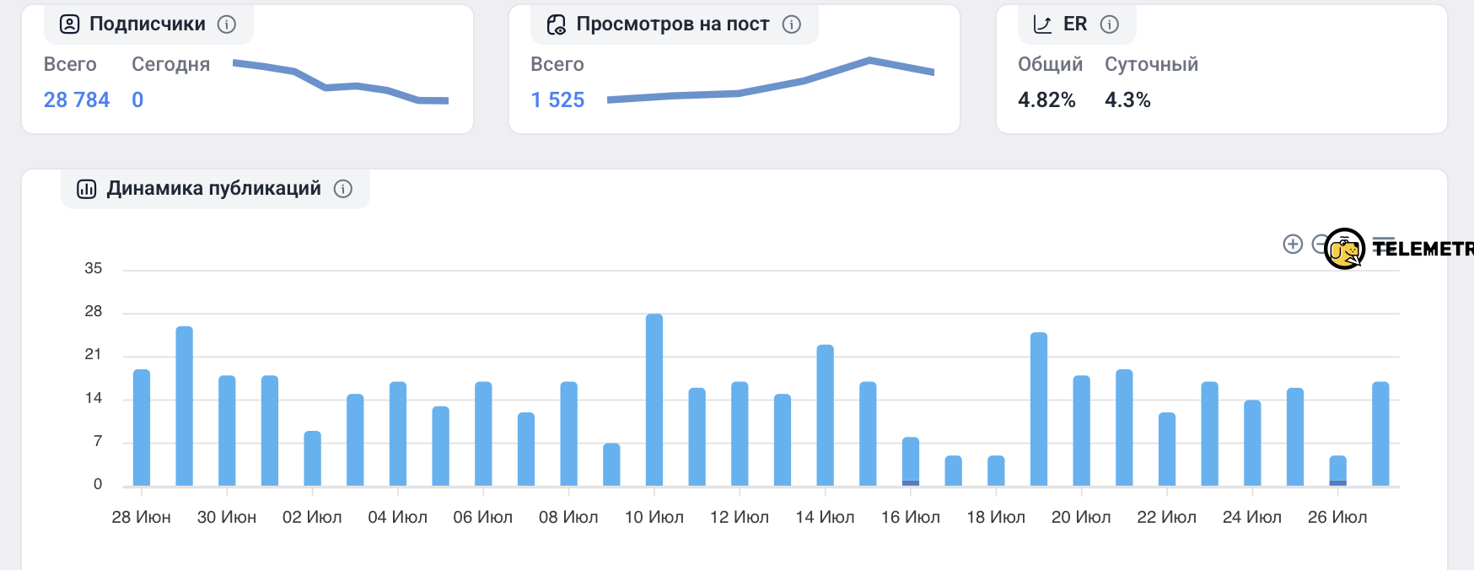Select the short bar for 16 Июл

[911, 461]
